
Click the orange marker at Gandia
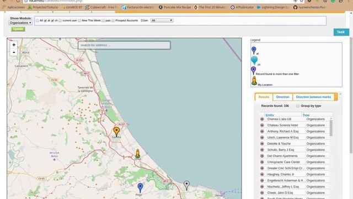pos(116,132)
